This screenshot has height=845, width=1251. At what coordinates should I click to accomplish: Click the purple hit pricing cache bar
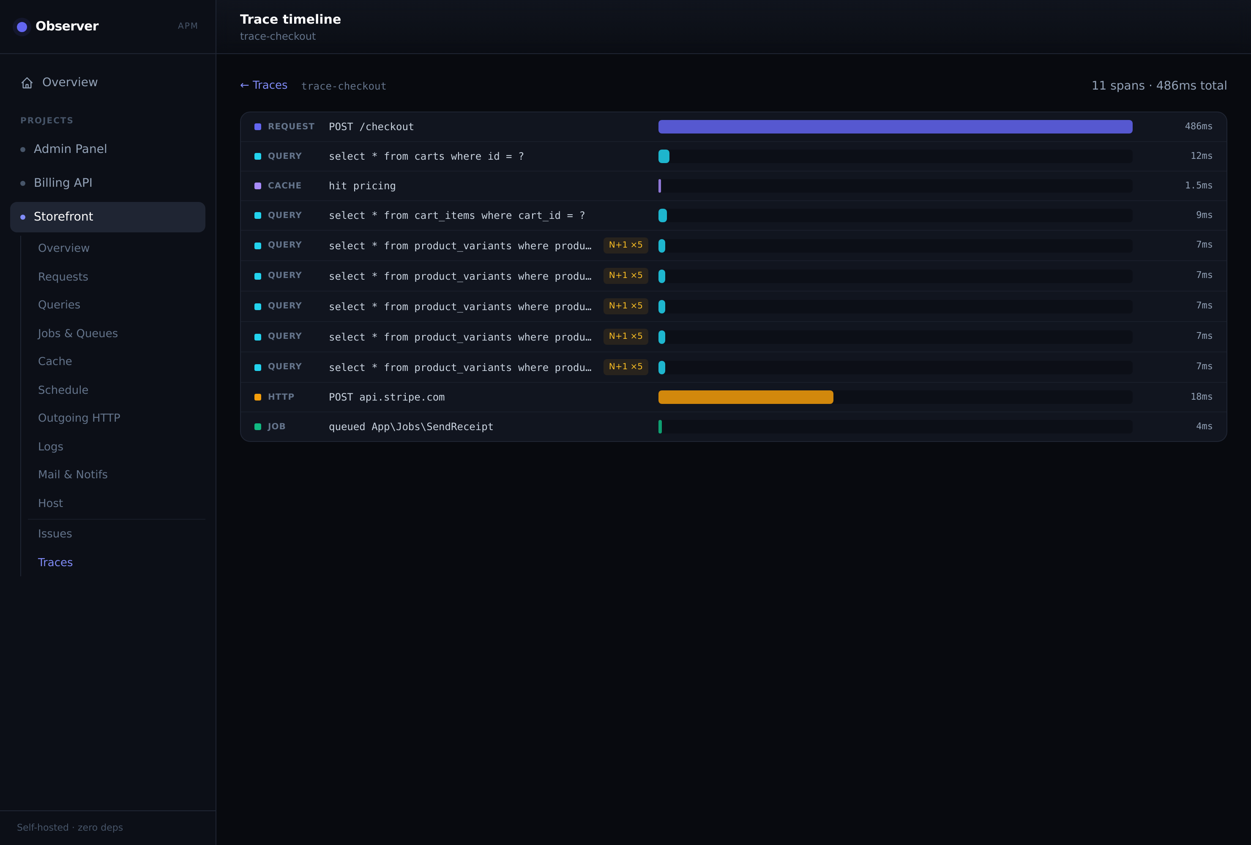(x=659, y=185)
